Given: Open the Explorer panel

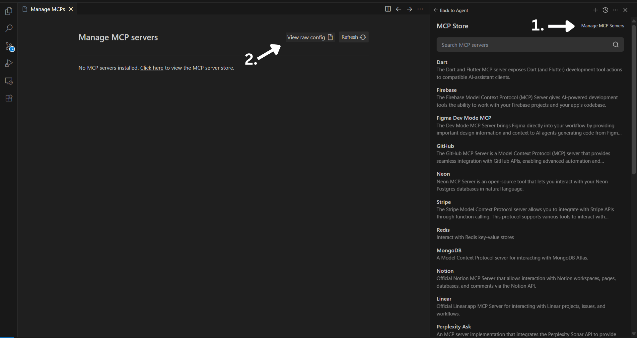Looking at the screenshot, I should [x=9, y=11].
